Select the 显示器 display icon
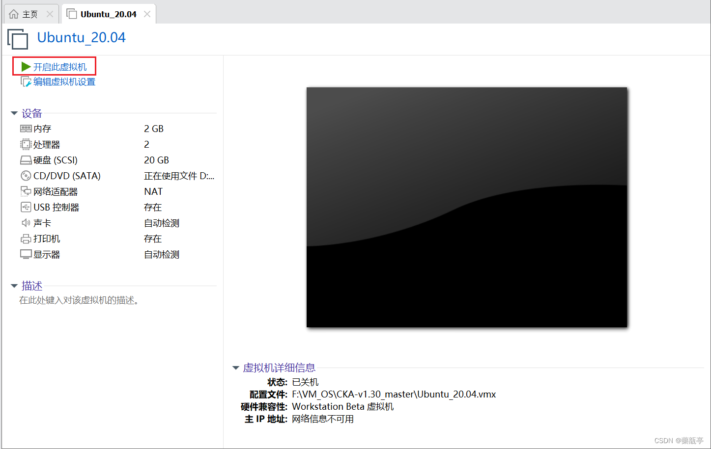711x449 pixels. pos(26,254)
